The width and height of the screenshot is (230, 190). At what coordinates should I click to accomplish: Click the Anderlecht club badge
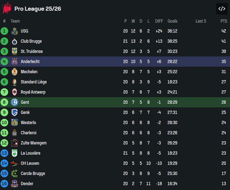(14, 61)
